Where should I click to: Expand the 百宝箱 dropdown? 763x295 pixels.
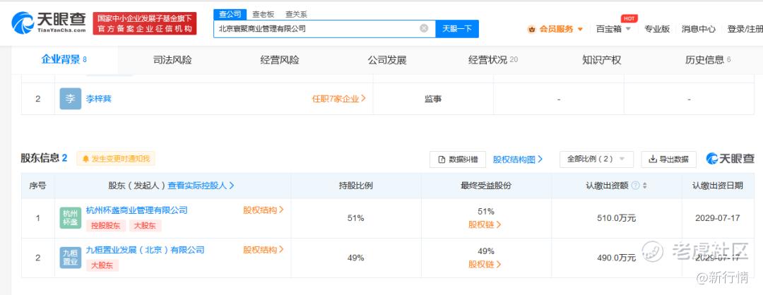[614, 29]
